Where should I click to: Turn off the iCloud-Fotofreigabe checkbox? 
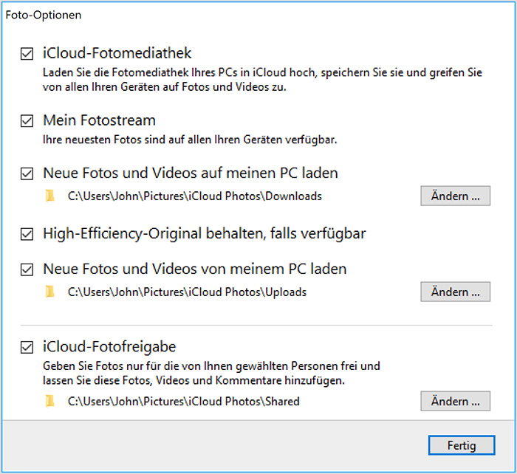27,347
